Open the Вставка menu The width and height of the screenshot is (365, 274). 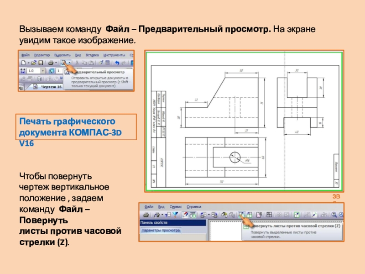pos(93,55)
